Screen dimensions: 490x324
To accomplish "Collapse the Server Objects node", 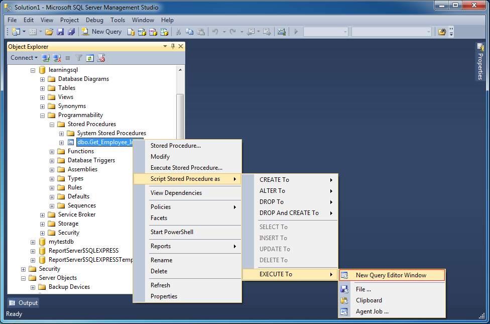I will (23, 278).
